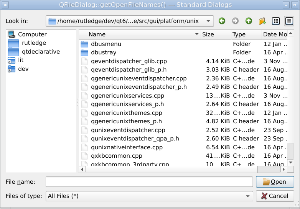Switch to detail view mode
Screen dimensions: 300x209
[289, 21]
